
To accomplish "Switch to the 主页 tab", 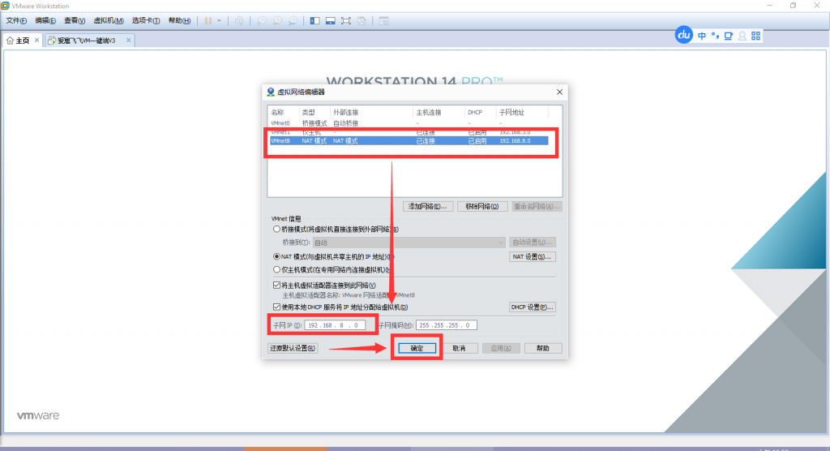I will pyautogui.click(x=22, y=41).
